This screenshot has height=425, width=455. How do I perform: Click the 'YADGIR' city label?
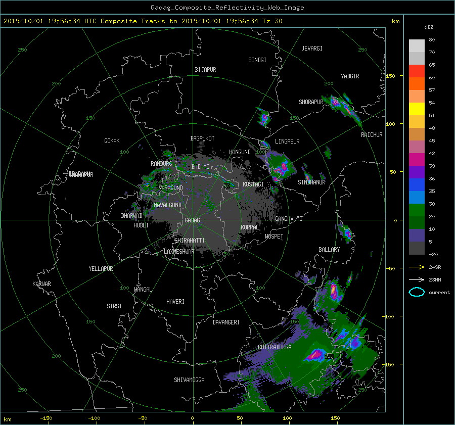tap(350, 76)
